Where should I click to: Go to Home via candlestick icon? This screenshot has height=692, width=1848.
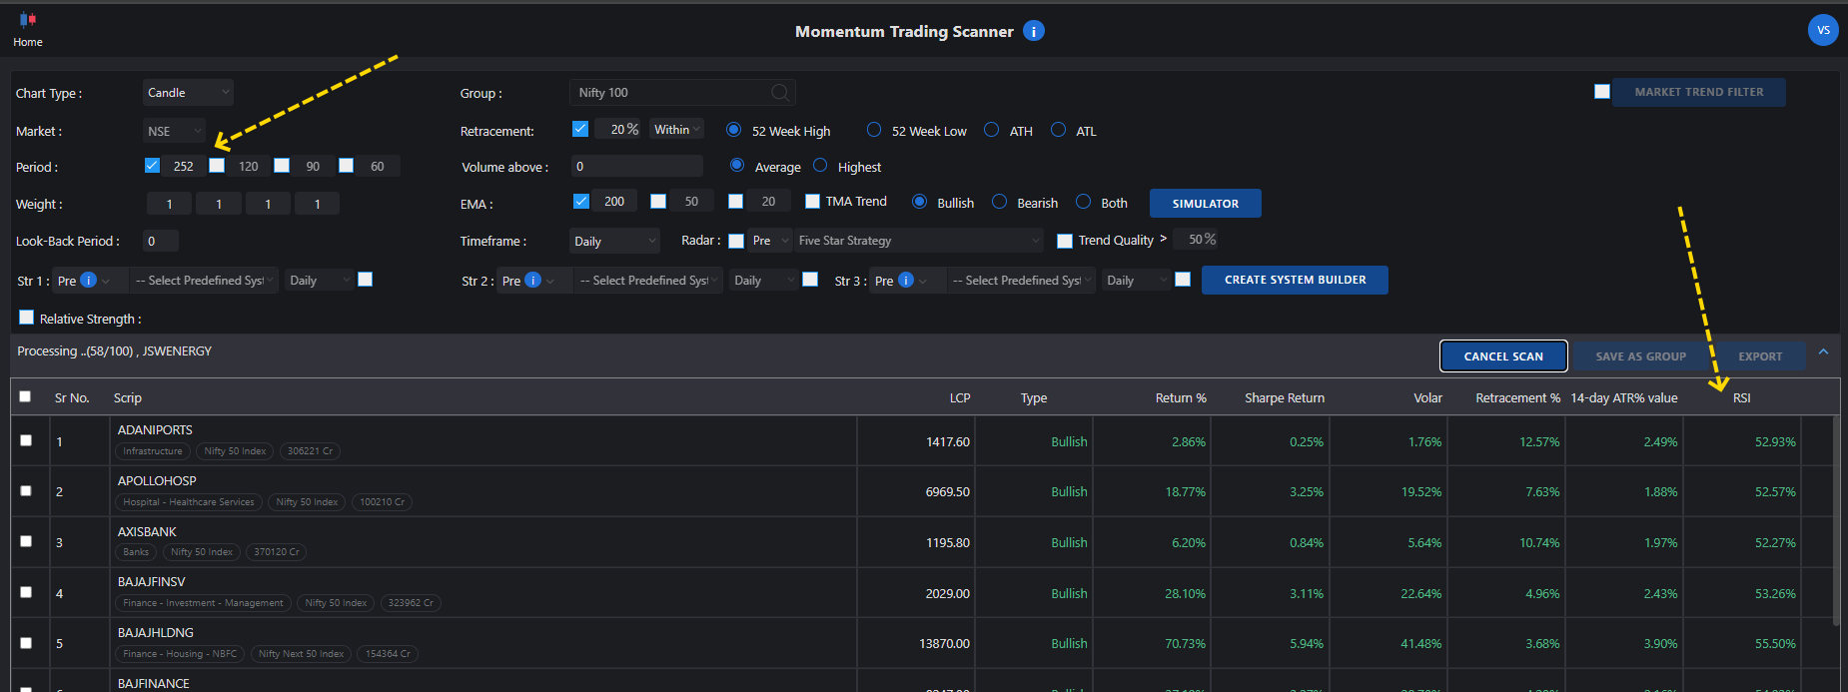point(27,20)
